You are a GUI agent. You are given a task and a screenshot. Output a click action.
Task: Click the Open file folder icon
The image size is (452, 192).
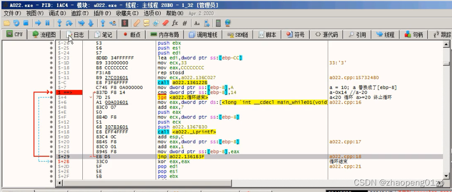click(x=6, y=23)
